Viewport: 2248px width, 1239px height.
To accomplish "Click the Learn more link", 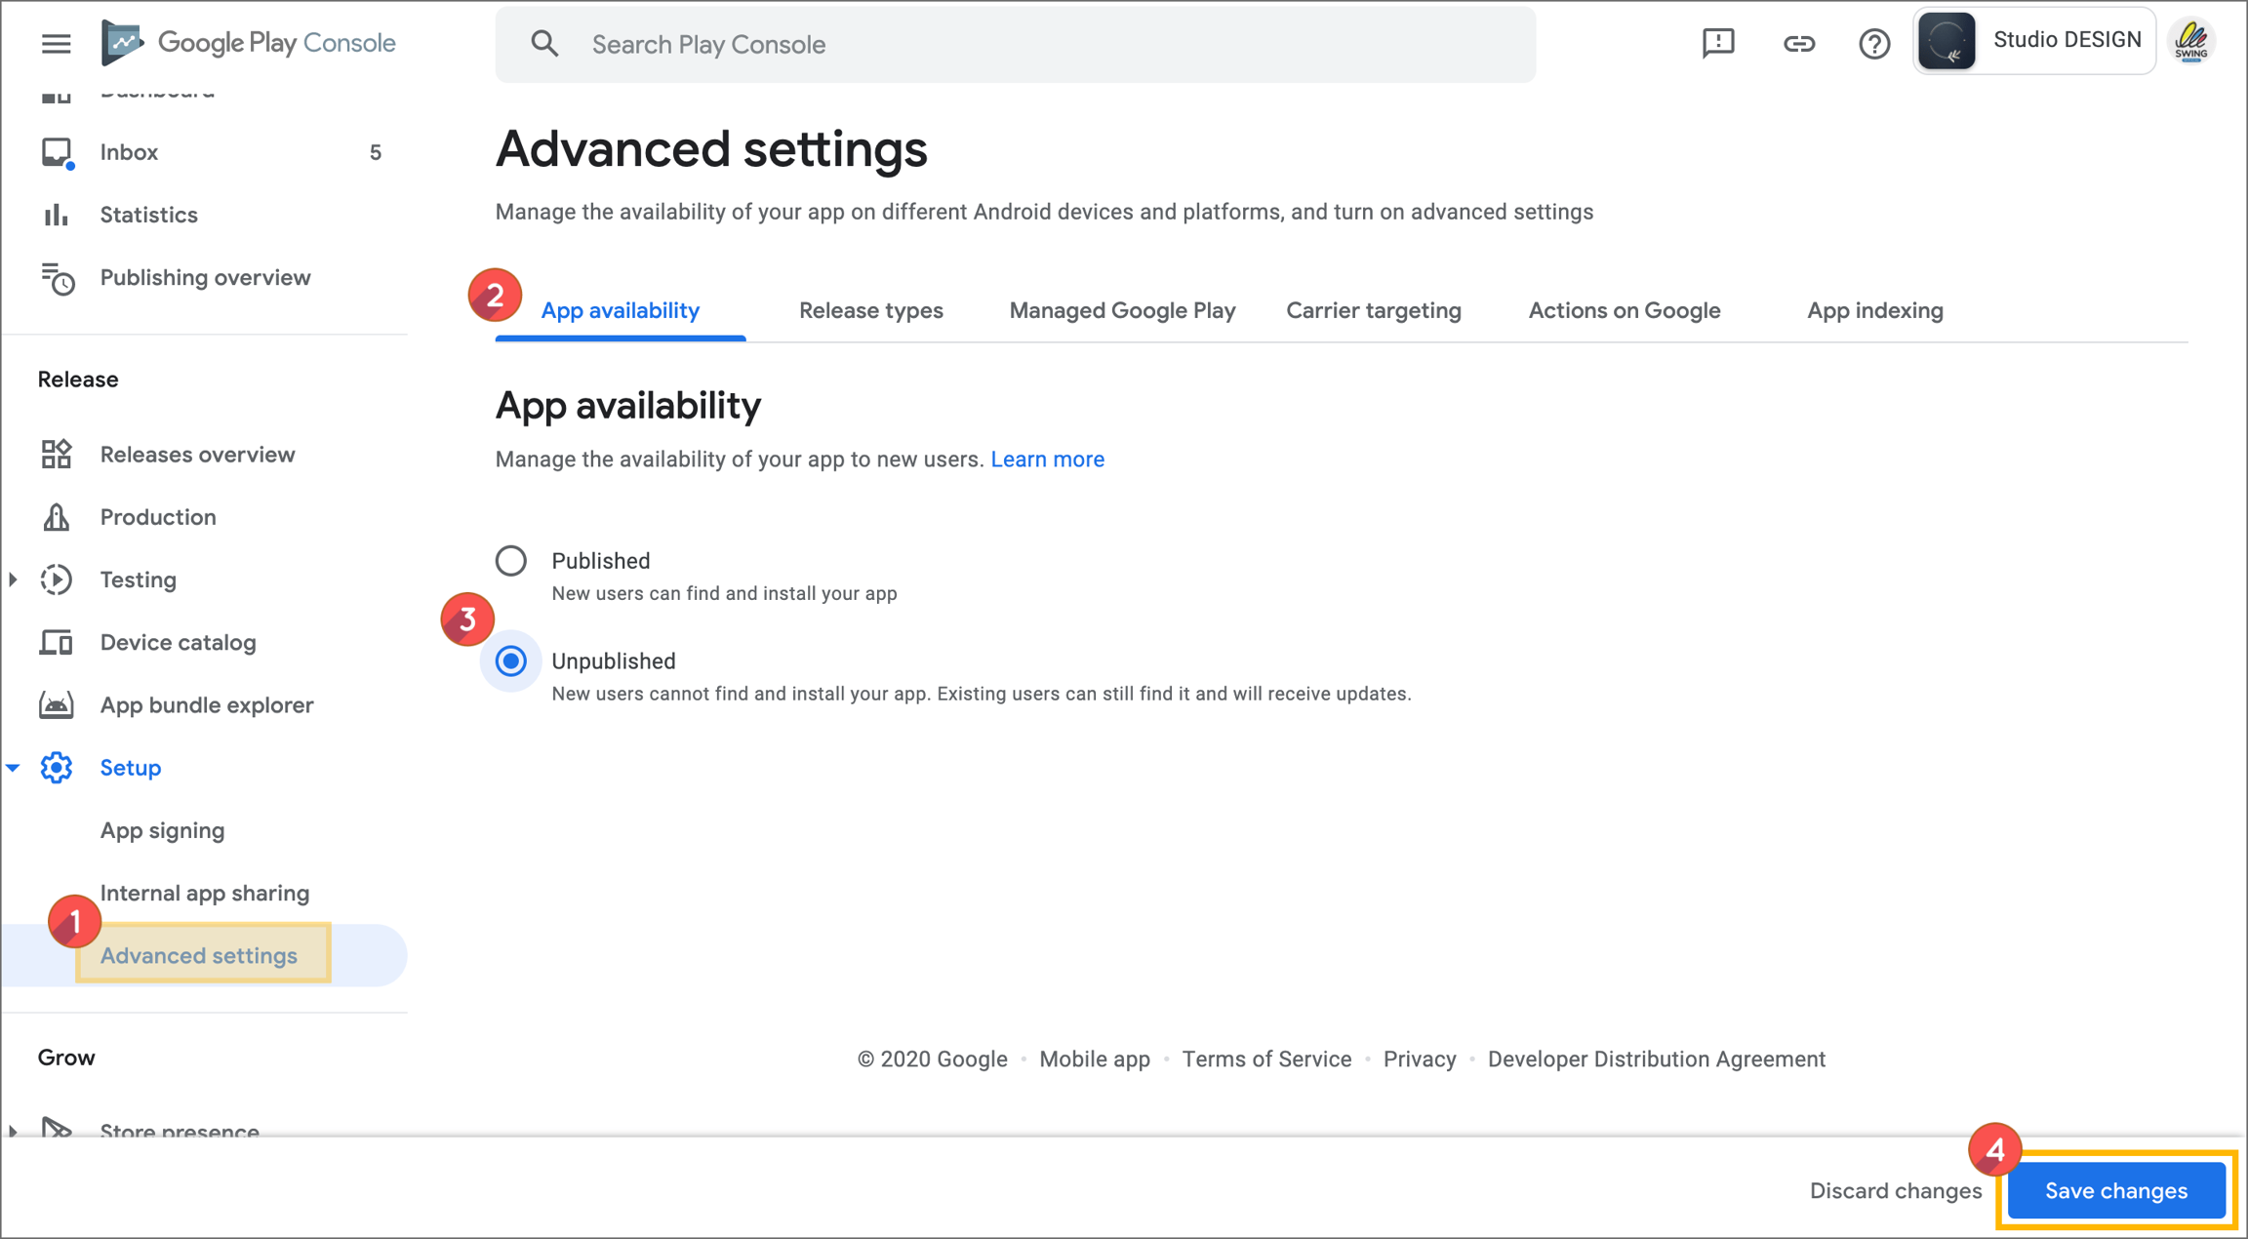I will coord(1047,460).
